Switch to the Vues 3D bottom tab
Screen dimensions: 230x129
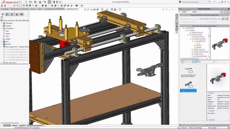pyautogui.click(x=22, y=125)
